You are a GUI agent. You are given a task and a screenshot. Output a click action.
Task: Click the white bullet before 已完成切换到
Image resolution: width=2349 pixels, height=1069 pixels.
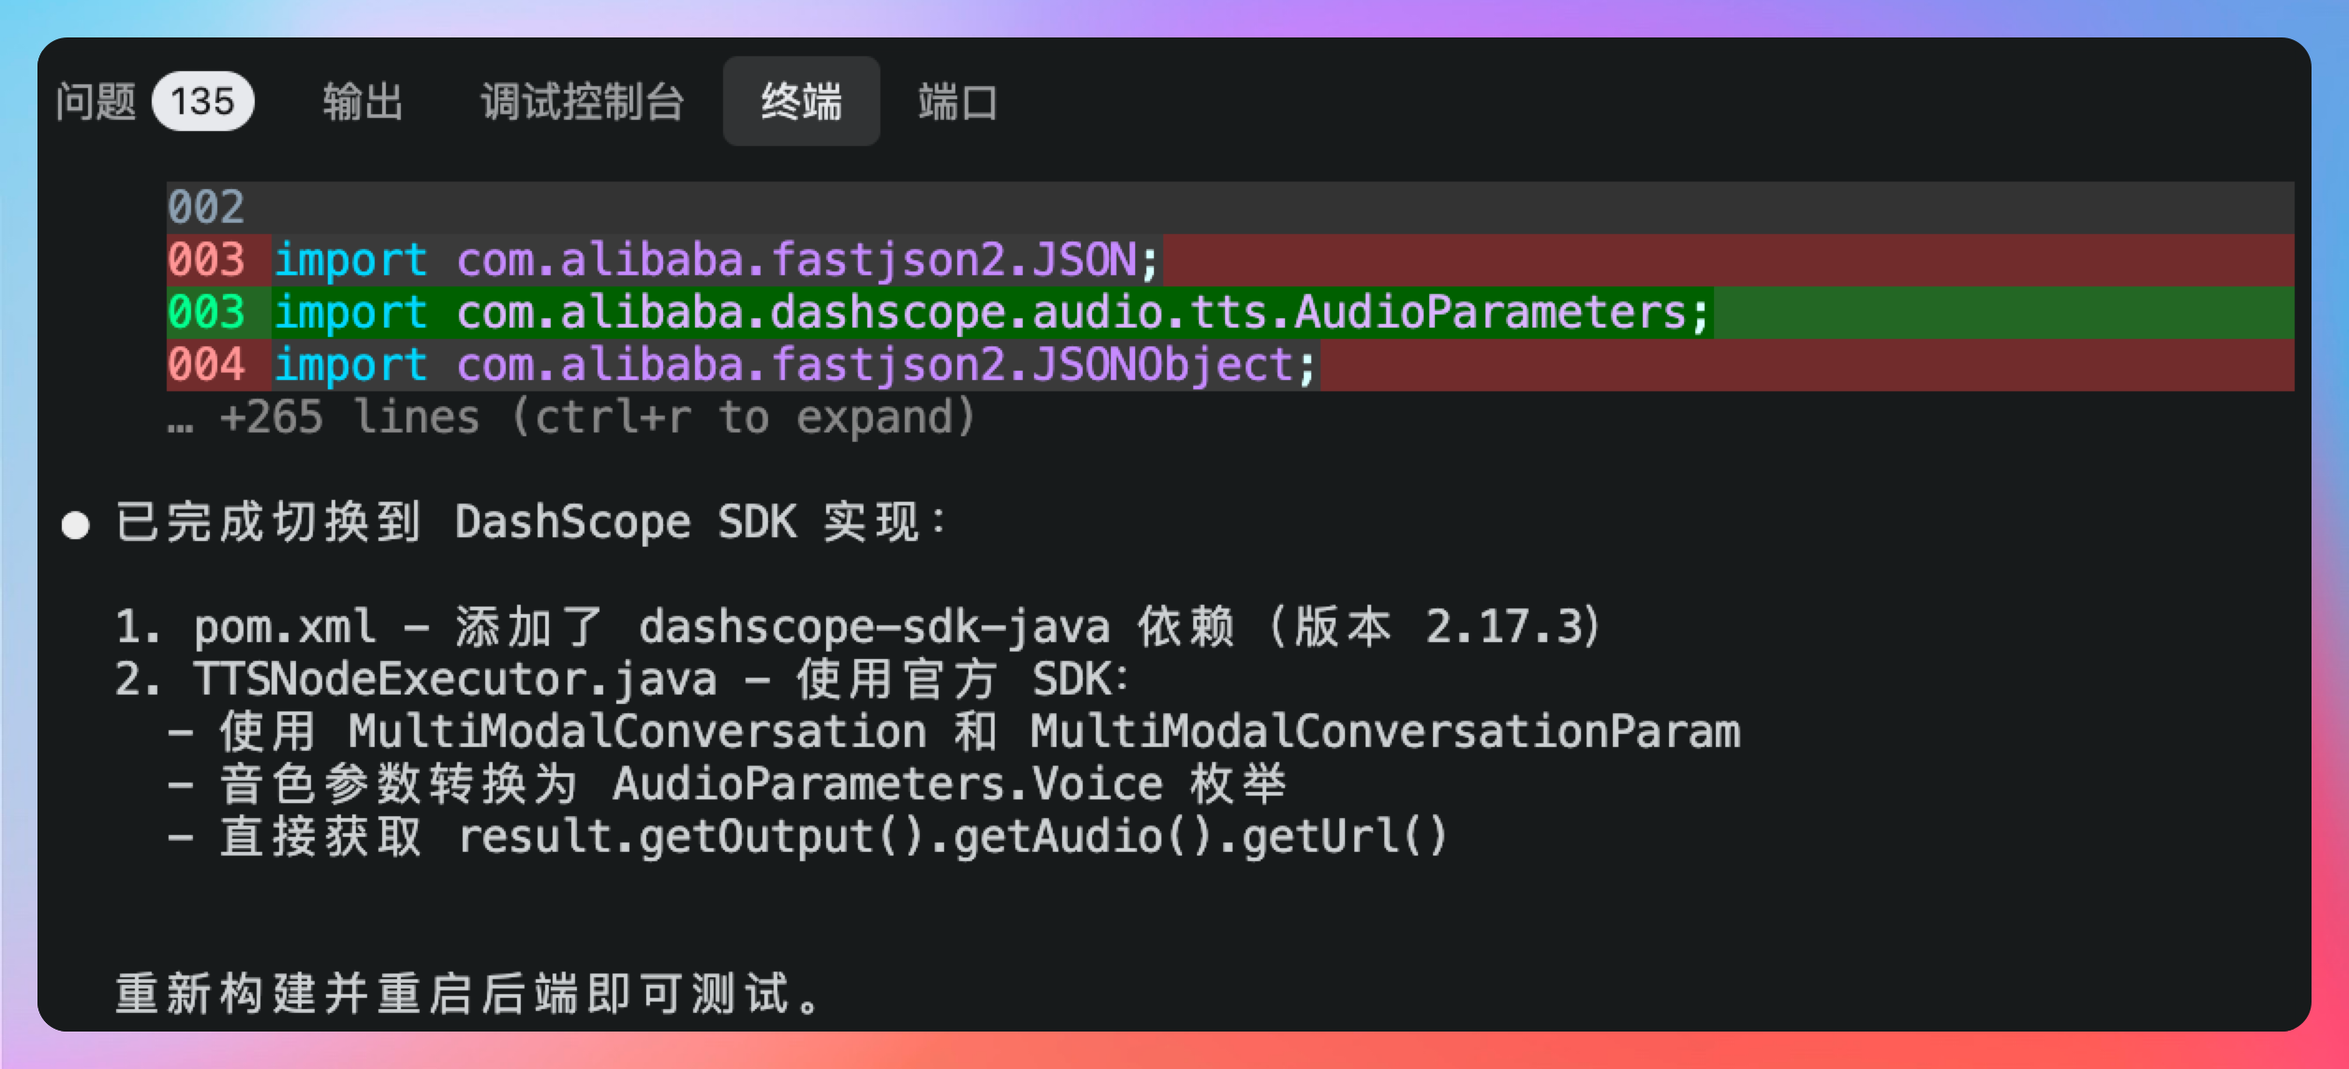(75, 525)
